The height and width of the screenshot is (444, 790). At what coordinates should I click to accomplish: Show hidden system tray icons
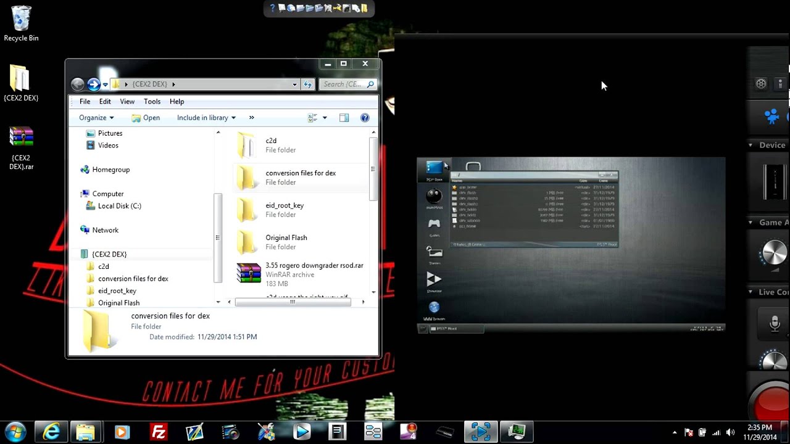675,432
